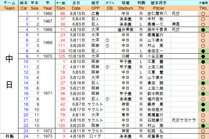Click the pitcher name 成重春生
Viewport: 209px width, 139px height.
[x=155, y=136]
